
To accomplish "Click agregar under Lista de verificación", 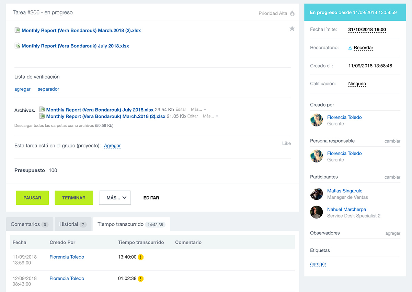I will 22,89.
